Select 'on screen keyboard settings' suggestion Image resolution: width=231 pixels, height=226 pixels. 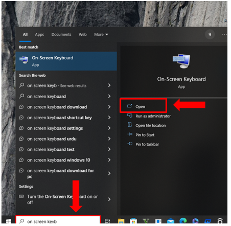[66, 128]
